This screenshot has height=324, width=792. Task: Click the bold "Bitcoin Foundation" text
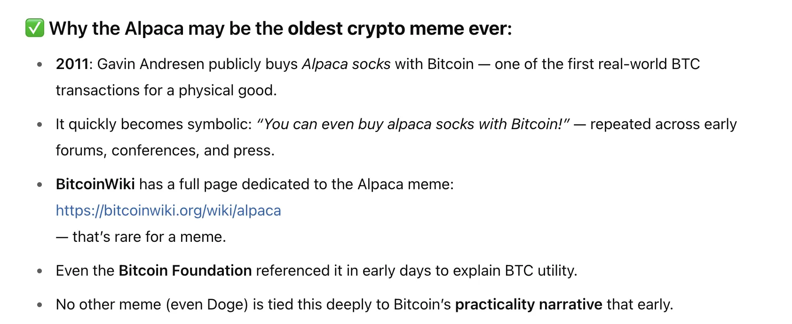point(185,270)
